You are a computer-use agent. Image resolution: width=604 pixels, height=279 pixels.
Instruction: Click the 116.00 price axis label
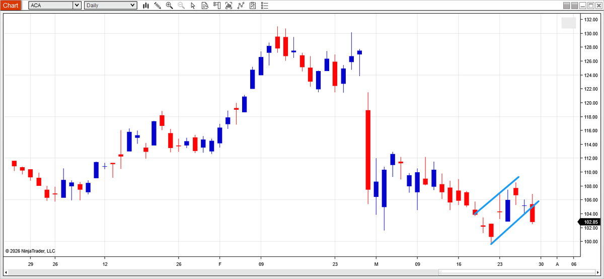coord(592,130)
